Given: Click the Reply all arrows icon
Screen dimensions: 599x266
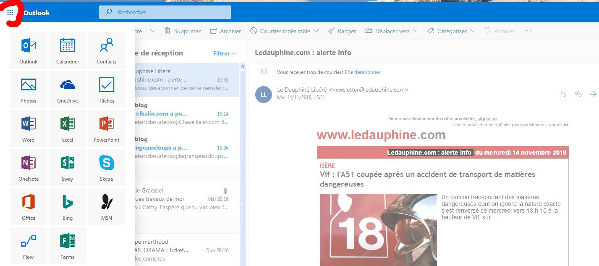Looking at the screenshot, I should coord(578,94).
